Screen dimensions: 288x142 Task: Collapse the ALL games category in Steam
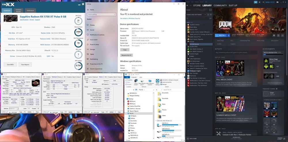pyautogui.click(x=186, y=22)
